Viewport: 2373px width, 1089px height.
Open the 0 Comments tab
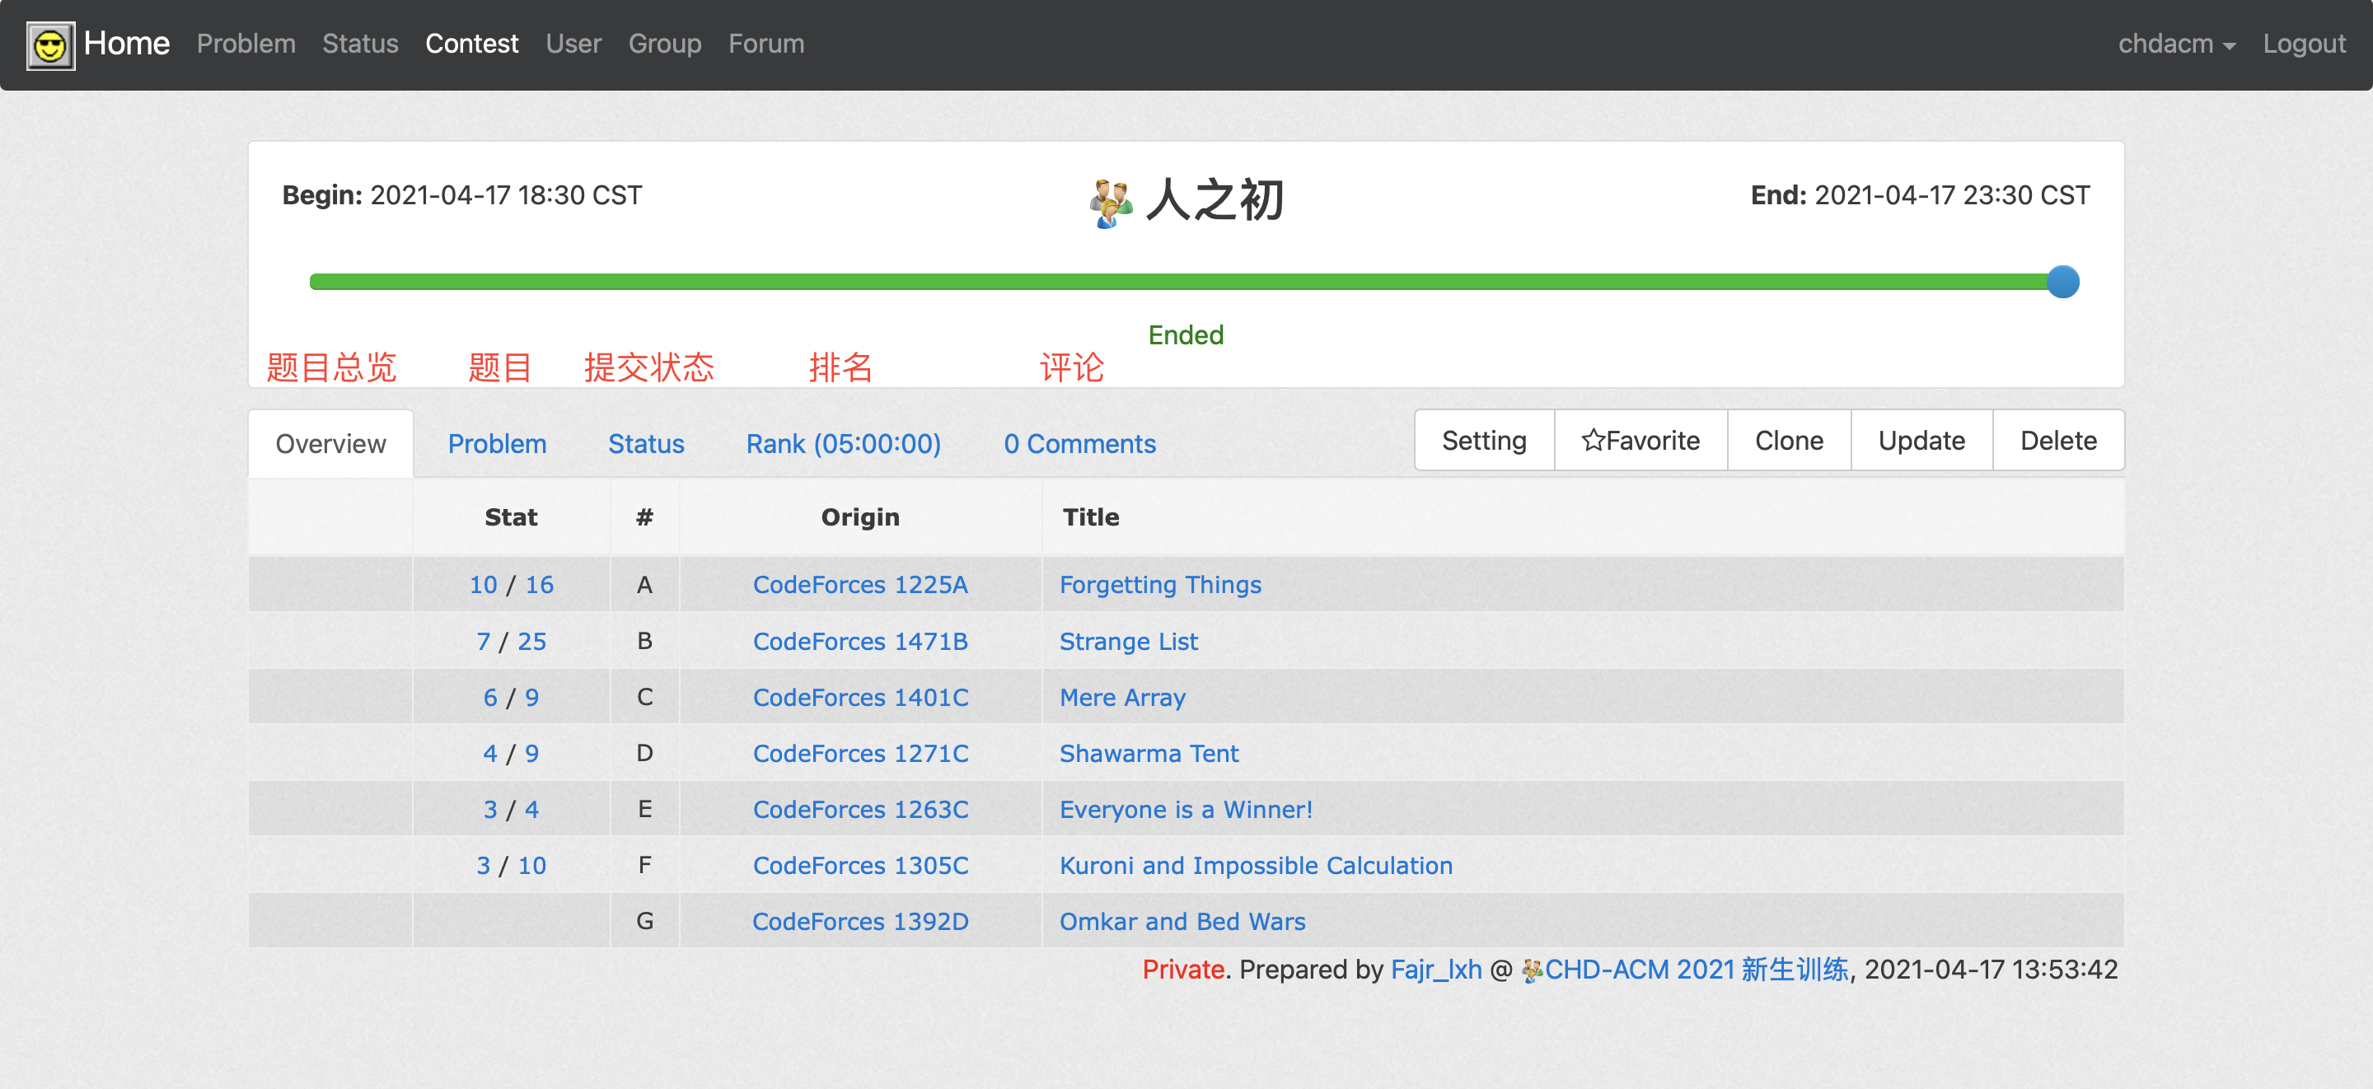tap(1079, 444)
